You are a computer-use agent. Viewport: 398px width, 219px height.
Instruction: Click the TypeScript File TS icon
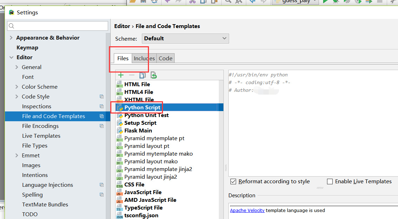tap(119, 208)
